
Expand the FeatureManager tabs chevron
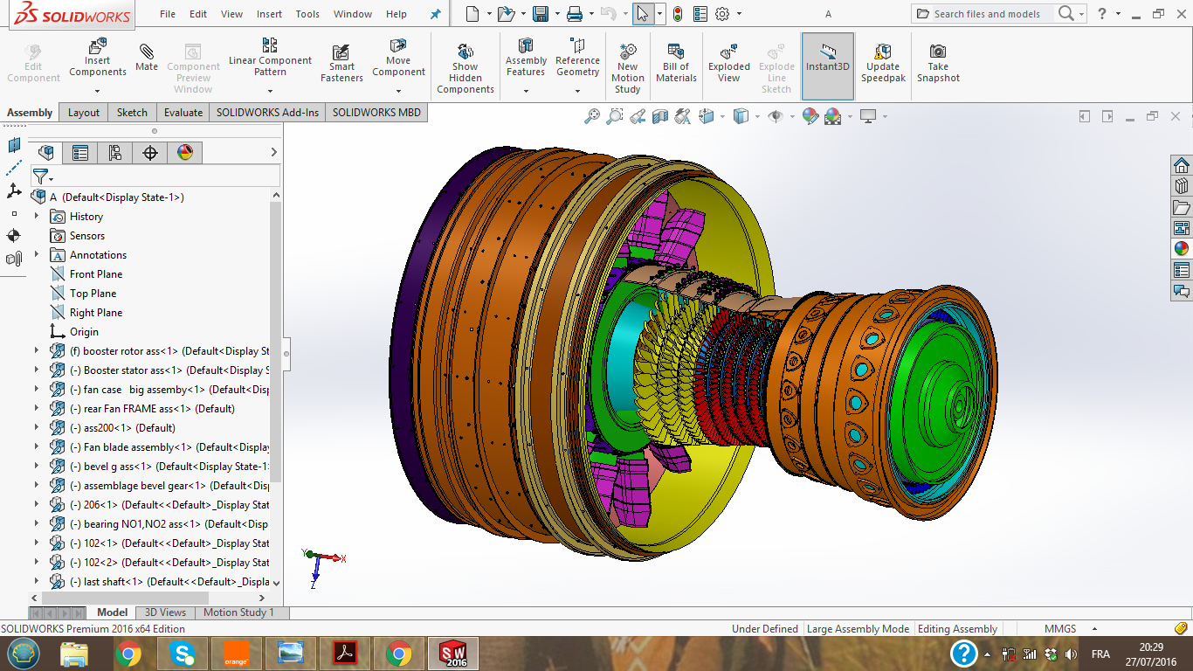[273, 153]
